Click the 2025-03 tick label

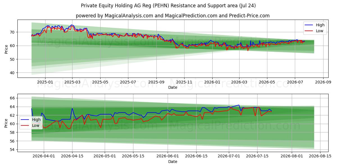(72, 82)
